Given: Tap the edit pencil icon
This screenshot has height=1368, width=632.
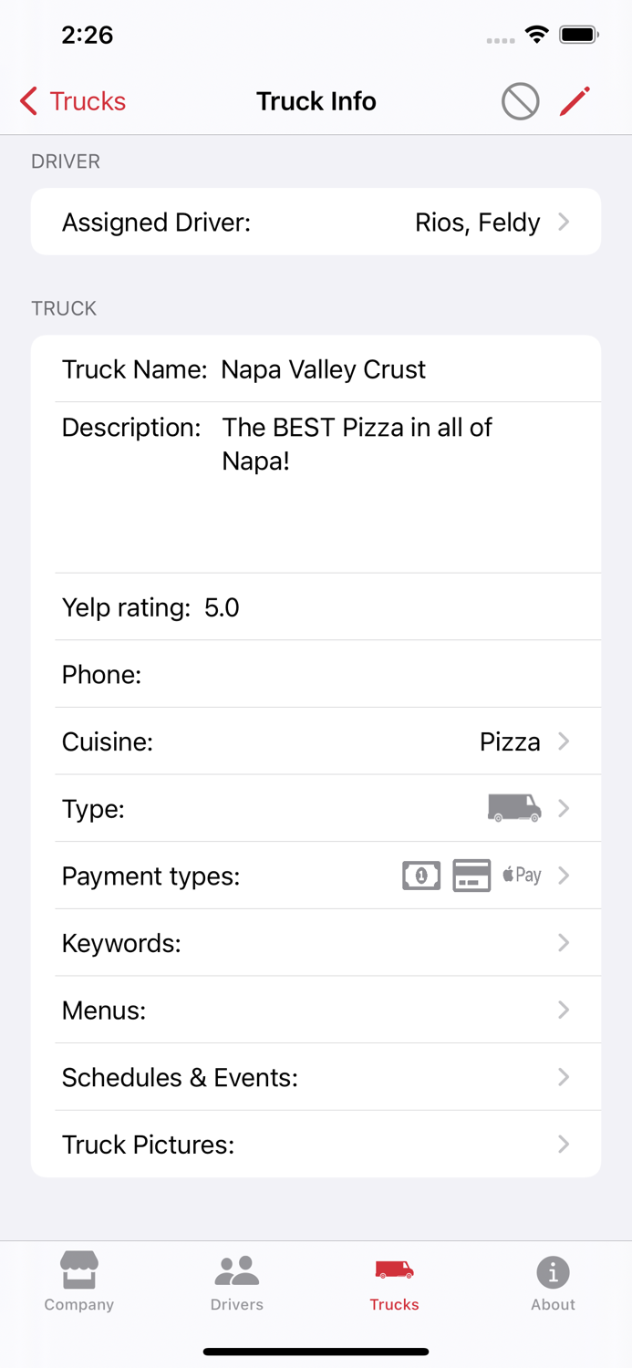Looking at the screenshot, I should pyautogui.click(x=575, y=100).
